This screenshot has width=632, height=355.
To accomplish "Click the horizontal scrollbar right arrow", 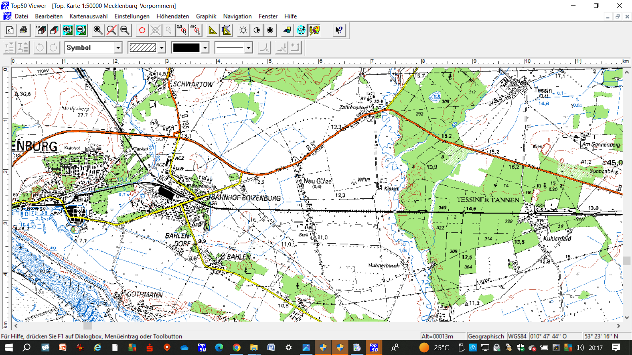I will (619, 326).
